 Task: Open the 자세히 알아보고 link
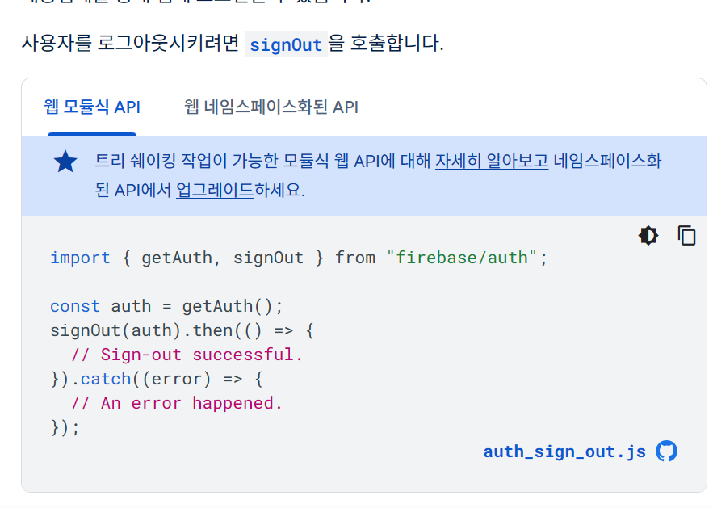click(x=492, y=161)
